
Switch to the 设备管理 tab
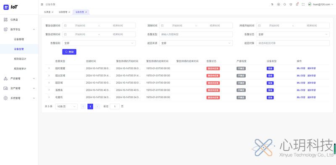point(63,12)
